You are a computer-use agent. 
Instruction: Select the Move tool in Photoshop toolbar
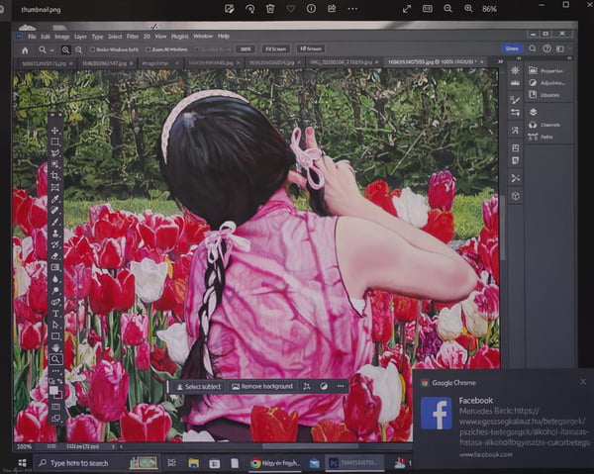[55, 131]
